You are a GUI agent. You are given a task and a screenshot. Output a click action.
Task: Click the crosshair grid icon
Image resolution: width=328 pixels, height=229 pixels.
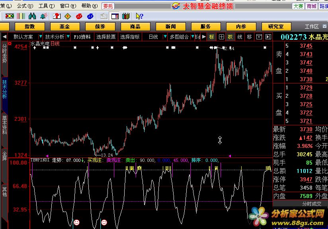pyautogui.click(x=221, y=37)
